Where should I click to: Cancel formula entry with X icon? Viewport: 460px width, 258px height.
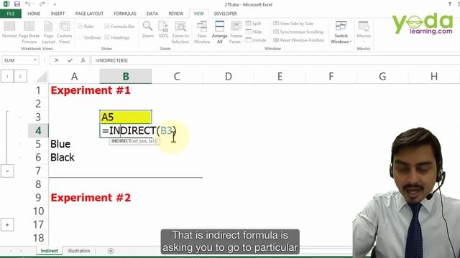57,60
